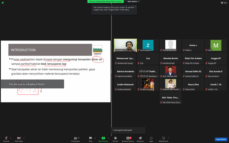
Task: Open the View layout menu
Action: pos(224,3)
